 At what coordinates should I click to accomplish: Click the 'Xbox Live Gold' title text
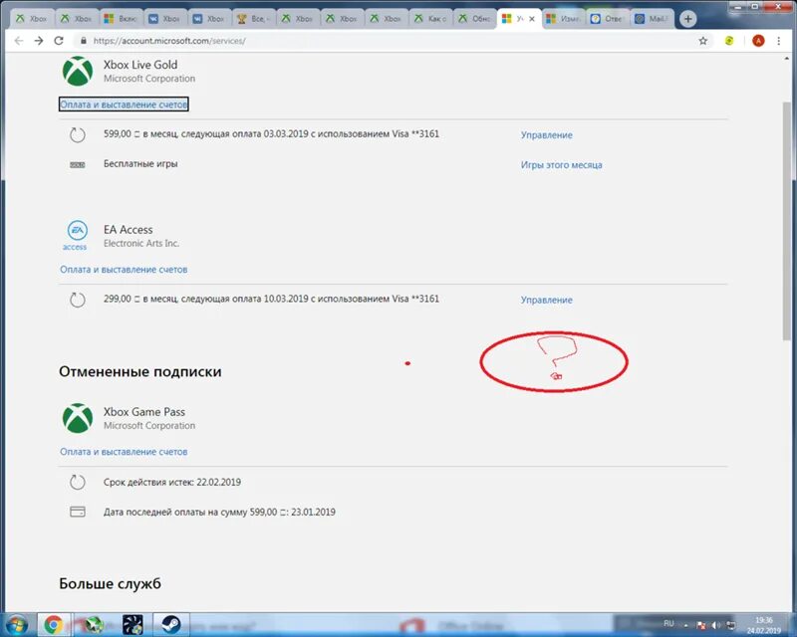pyautogui.click(x=140, y=65)
